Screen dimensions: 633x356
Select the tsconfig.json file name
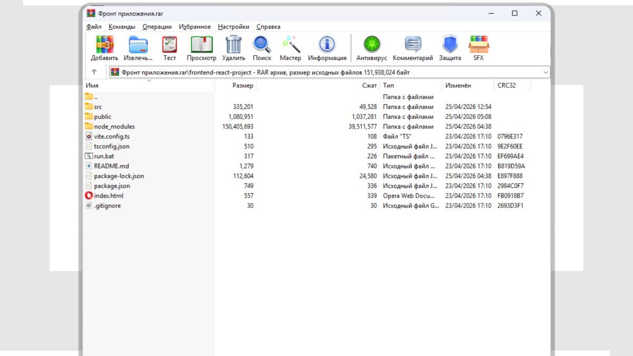(111, 146)
